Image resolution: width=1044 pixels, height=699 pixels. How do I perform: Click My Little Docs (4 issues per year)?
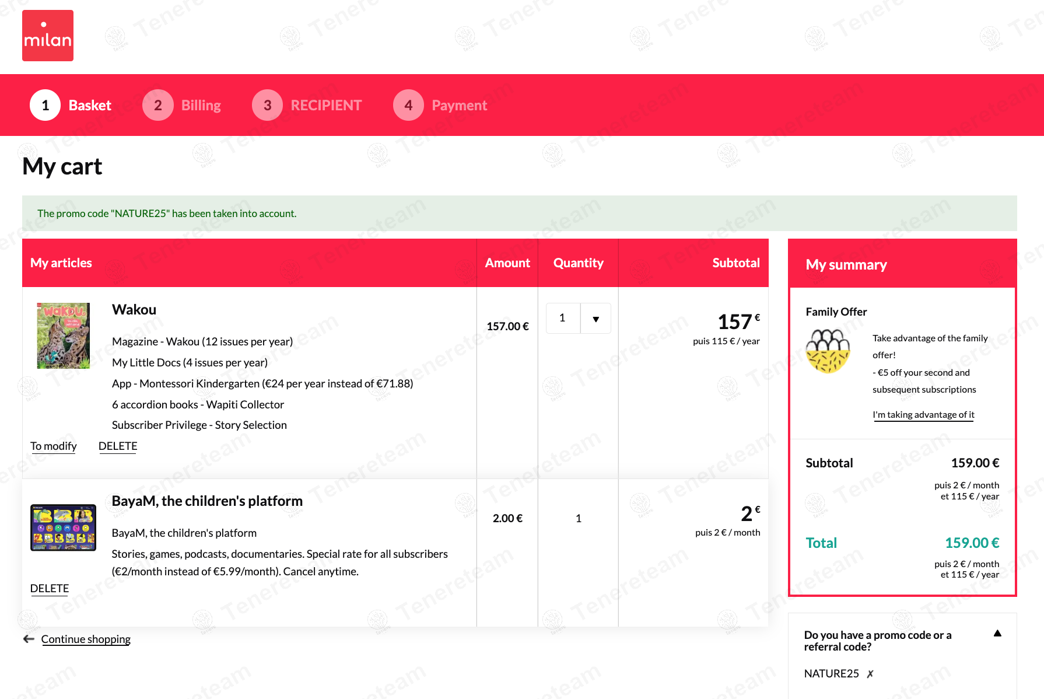point(190,363)
